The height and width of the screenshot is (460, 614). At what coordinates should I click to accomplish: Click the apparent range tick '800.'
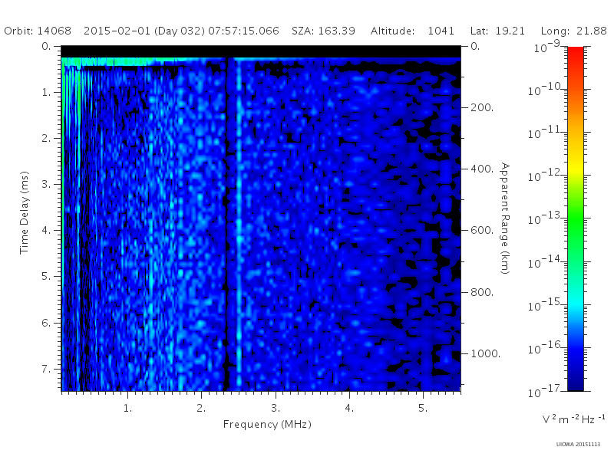pos(482,292)
